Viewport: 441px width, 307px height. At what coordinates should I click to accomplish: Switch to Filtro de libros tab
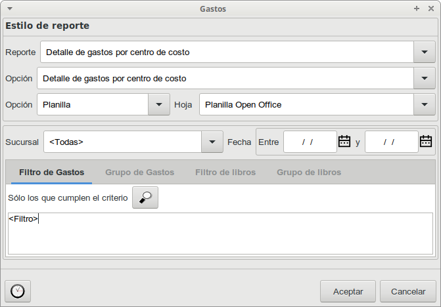click(225, 173)
